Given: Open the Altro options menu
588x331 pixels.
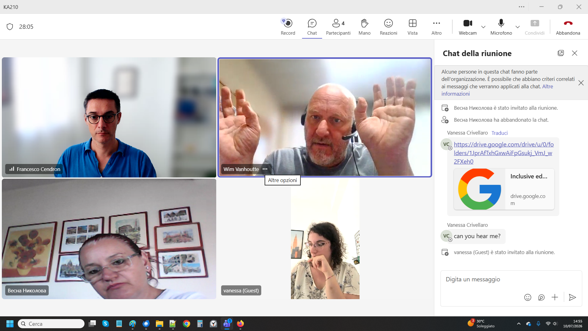Looking at the screenshot, I should pyautogui.click(x=436, y=27).
